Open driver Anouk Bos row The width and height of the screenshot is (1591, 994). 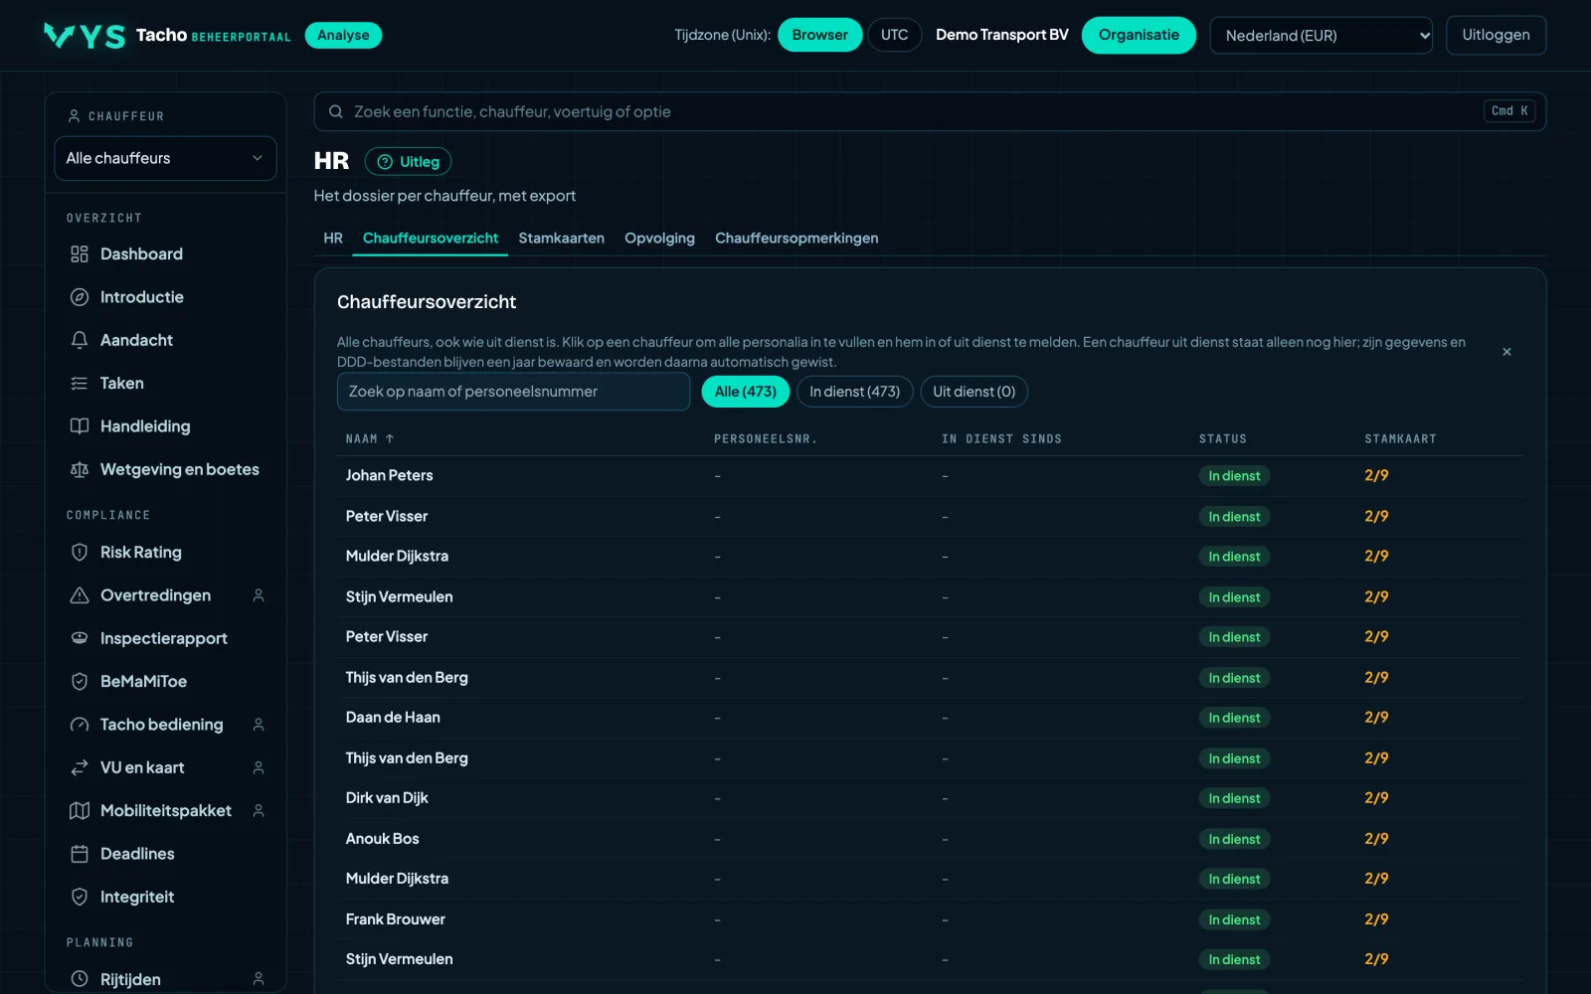[x=930, y=839]
